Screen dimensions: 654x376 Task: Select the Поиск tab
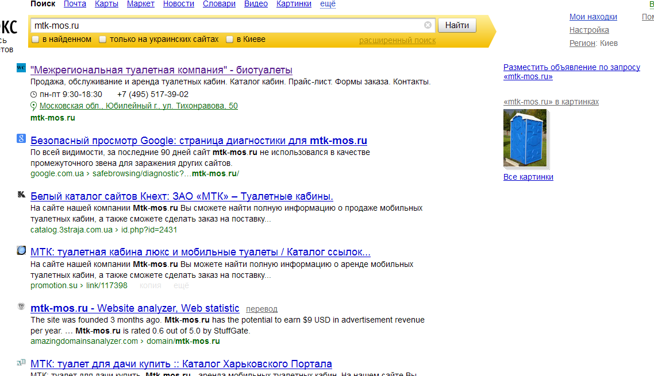pyautogui.click(x=43, y=4)
